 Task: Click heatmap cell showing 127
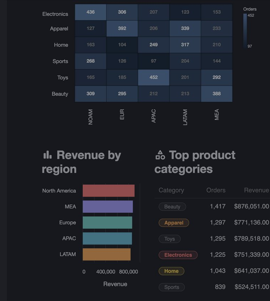pyautogui.click(x=90, y=28)
